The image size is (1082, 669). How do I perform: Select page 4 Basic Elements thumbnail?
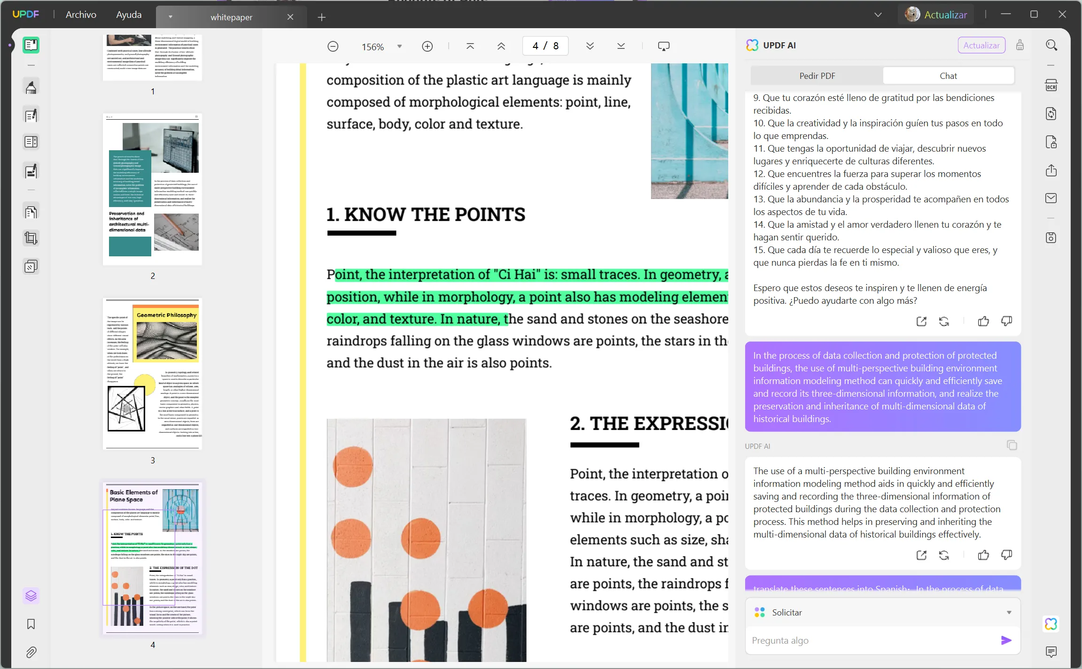pos(153,558)
